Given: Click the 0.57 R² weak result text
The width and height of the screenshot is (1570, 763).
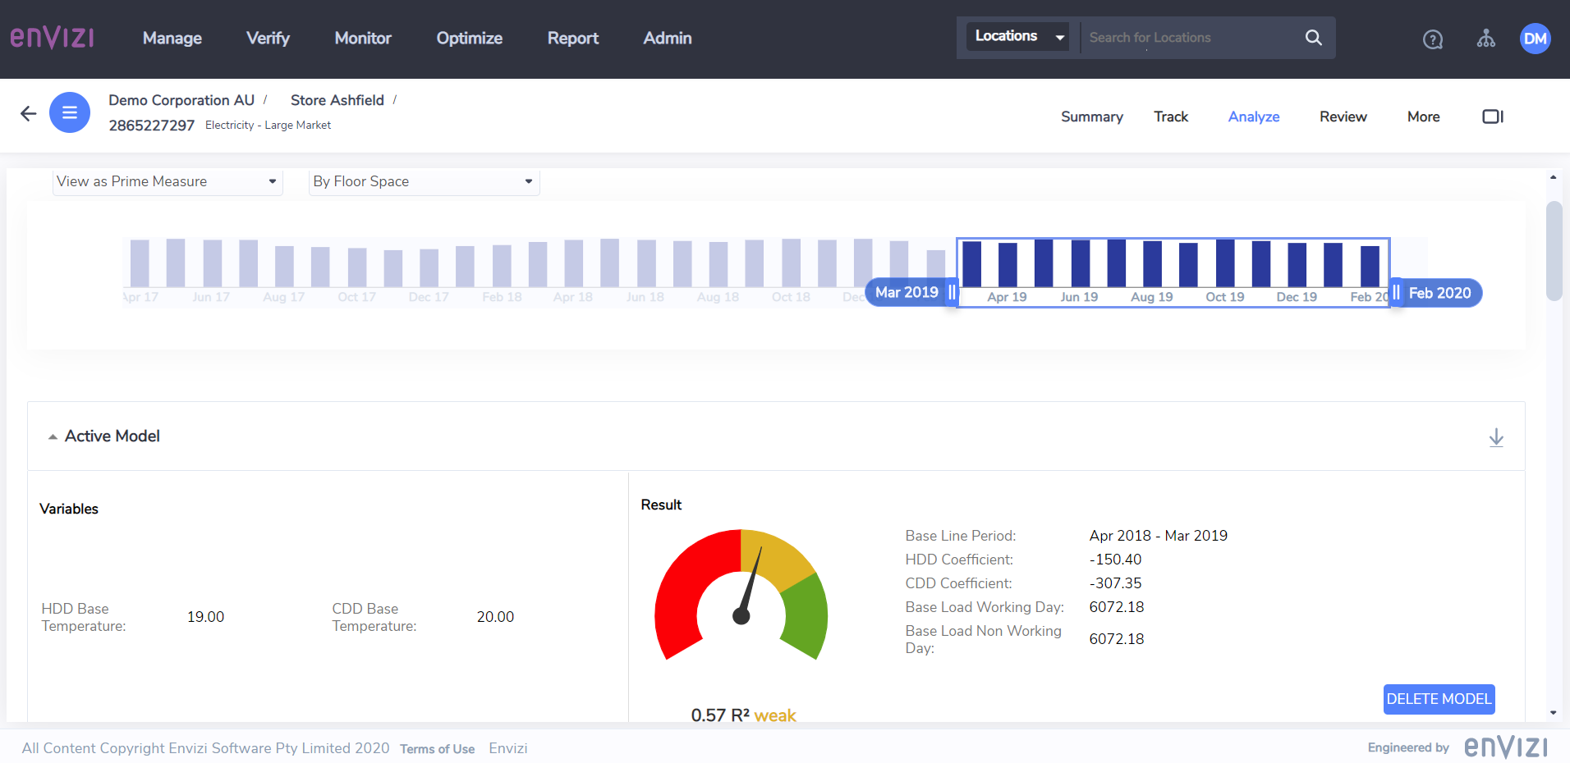Looking at the screenshot, I should click(743, 715).
